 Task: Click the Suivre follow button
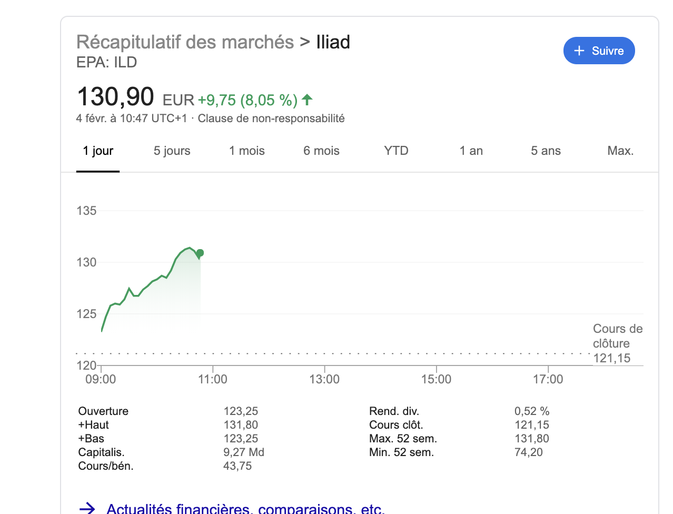coord(599,51)
